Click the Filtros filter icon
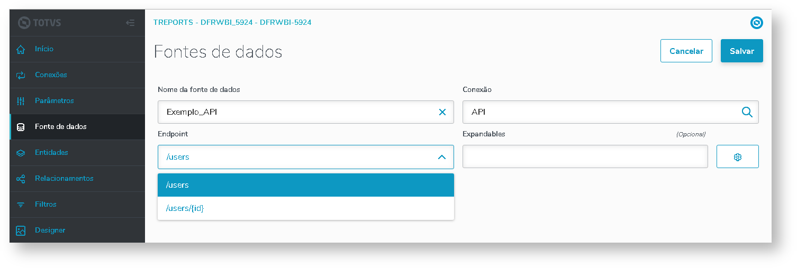The height and width of the screenshot is (268, 797). click(21, 205)
